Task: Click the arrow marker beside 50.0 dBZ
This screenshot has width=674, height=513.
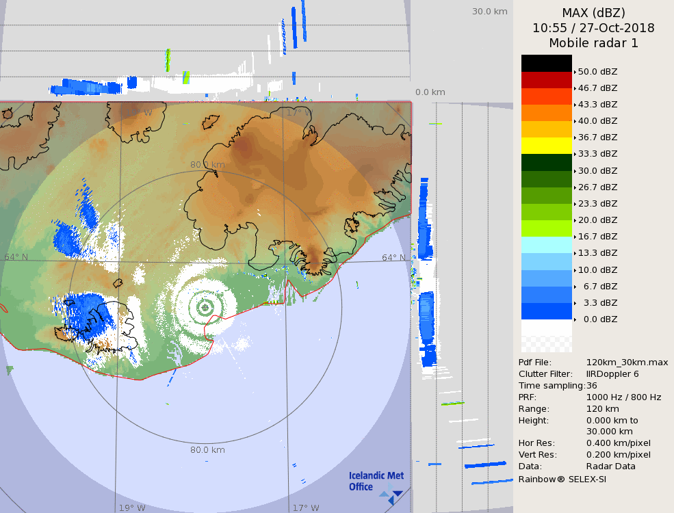Action: (x=575, y=72)
